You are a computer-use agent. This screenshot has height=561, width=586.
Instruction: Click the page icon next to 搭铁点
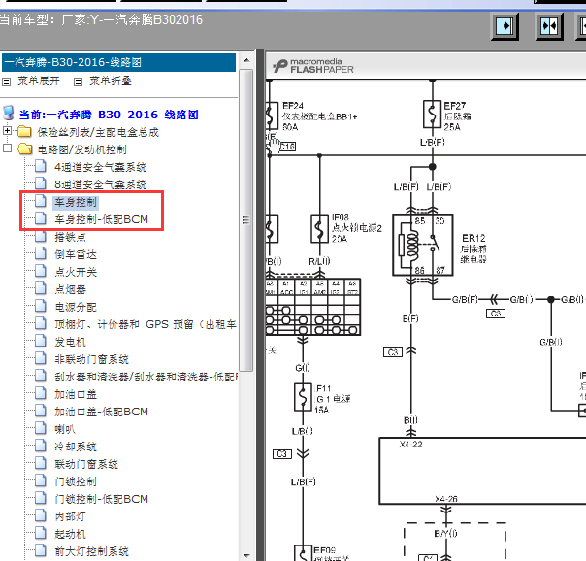tap(41, 236)
